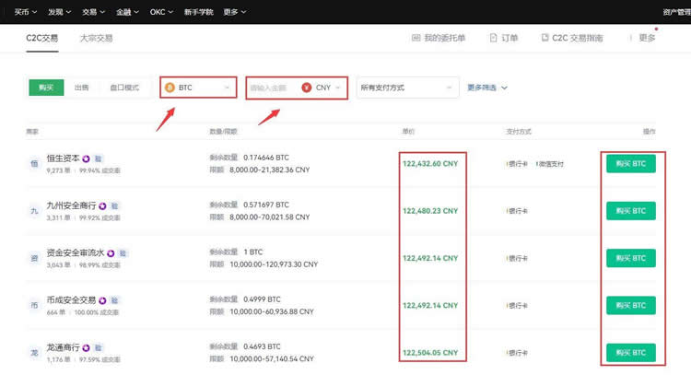The height and width of the screenshot is (375, 691).
Task: Switch to the 大宗交易 tab
Action: (96, 38)
